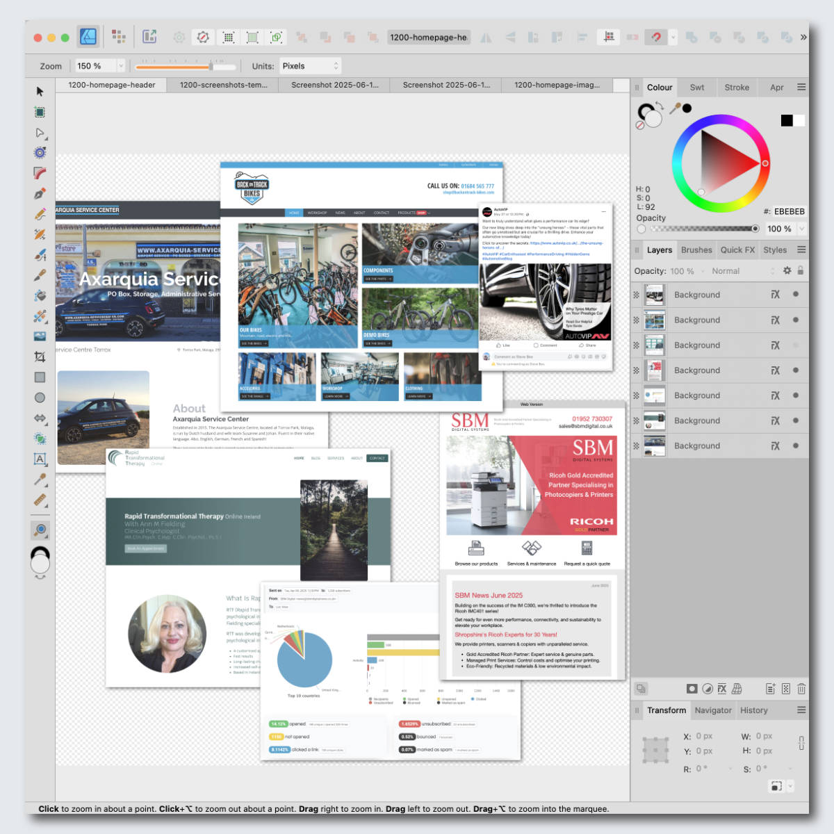Open the Layers panel options menu
Image resolution: width=834 pixels, height=834 pixels.
801,250
